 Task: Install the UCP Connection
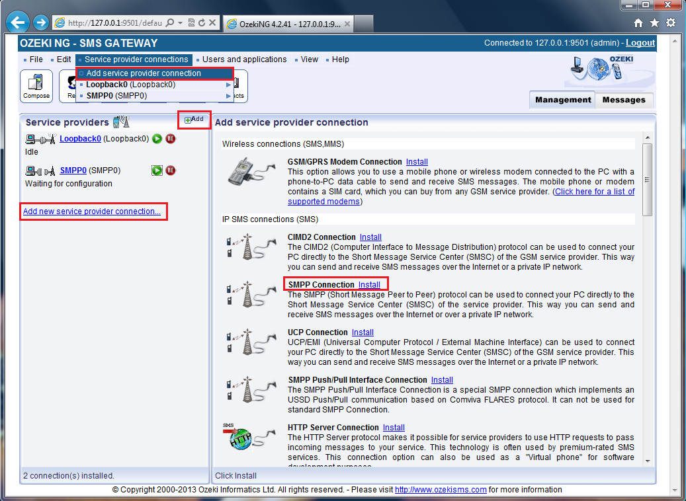pos(363,332)
